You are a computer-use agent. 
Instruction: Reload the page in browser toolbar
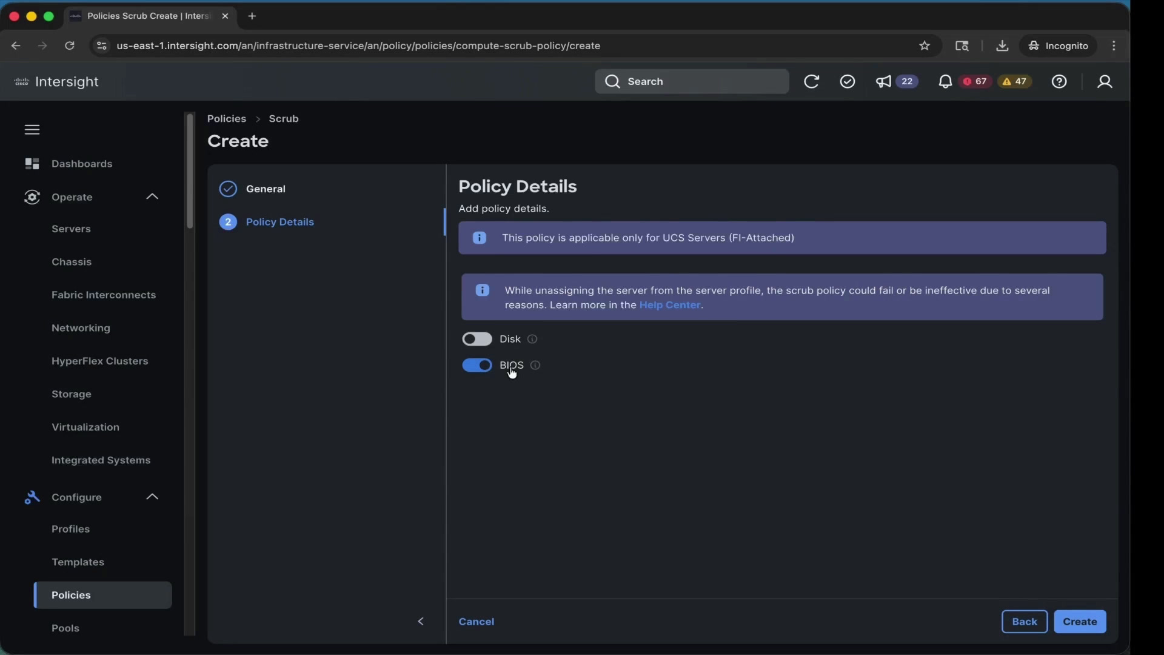pos(70,46)
